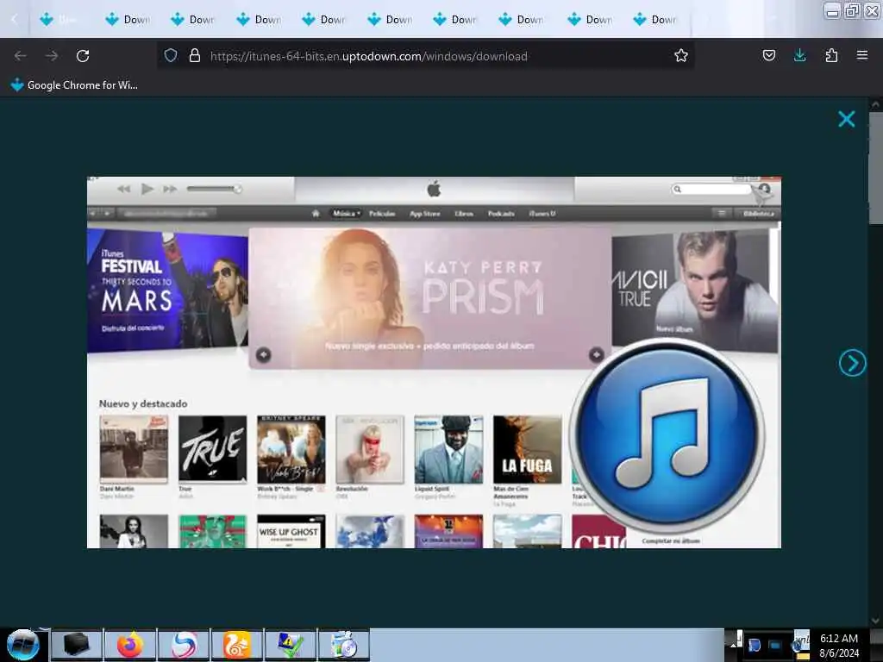
Task: Click the enlarged iTunes screenshot image
Action: (434, 362)
